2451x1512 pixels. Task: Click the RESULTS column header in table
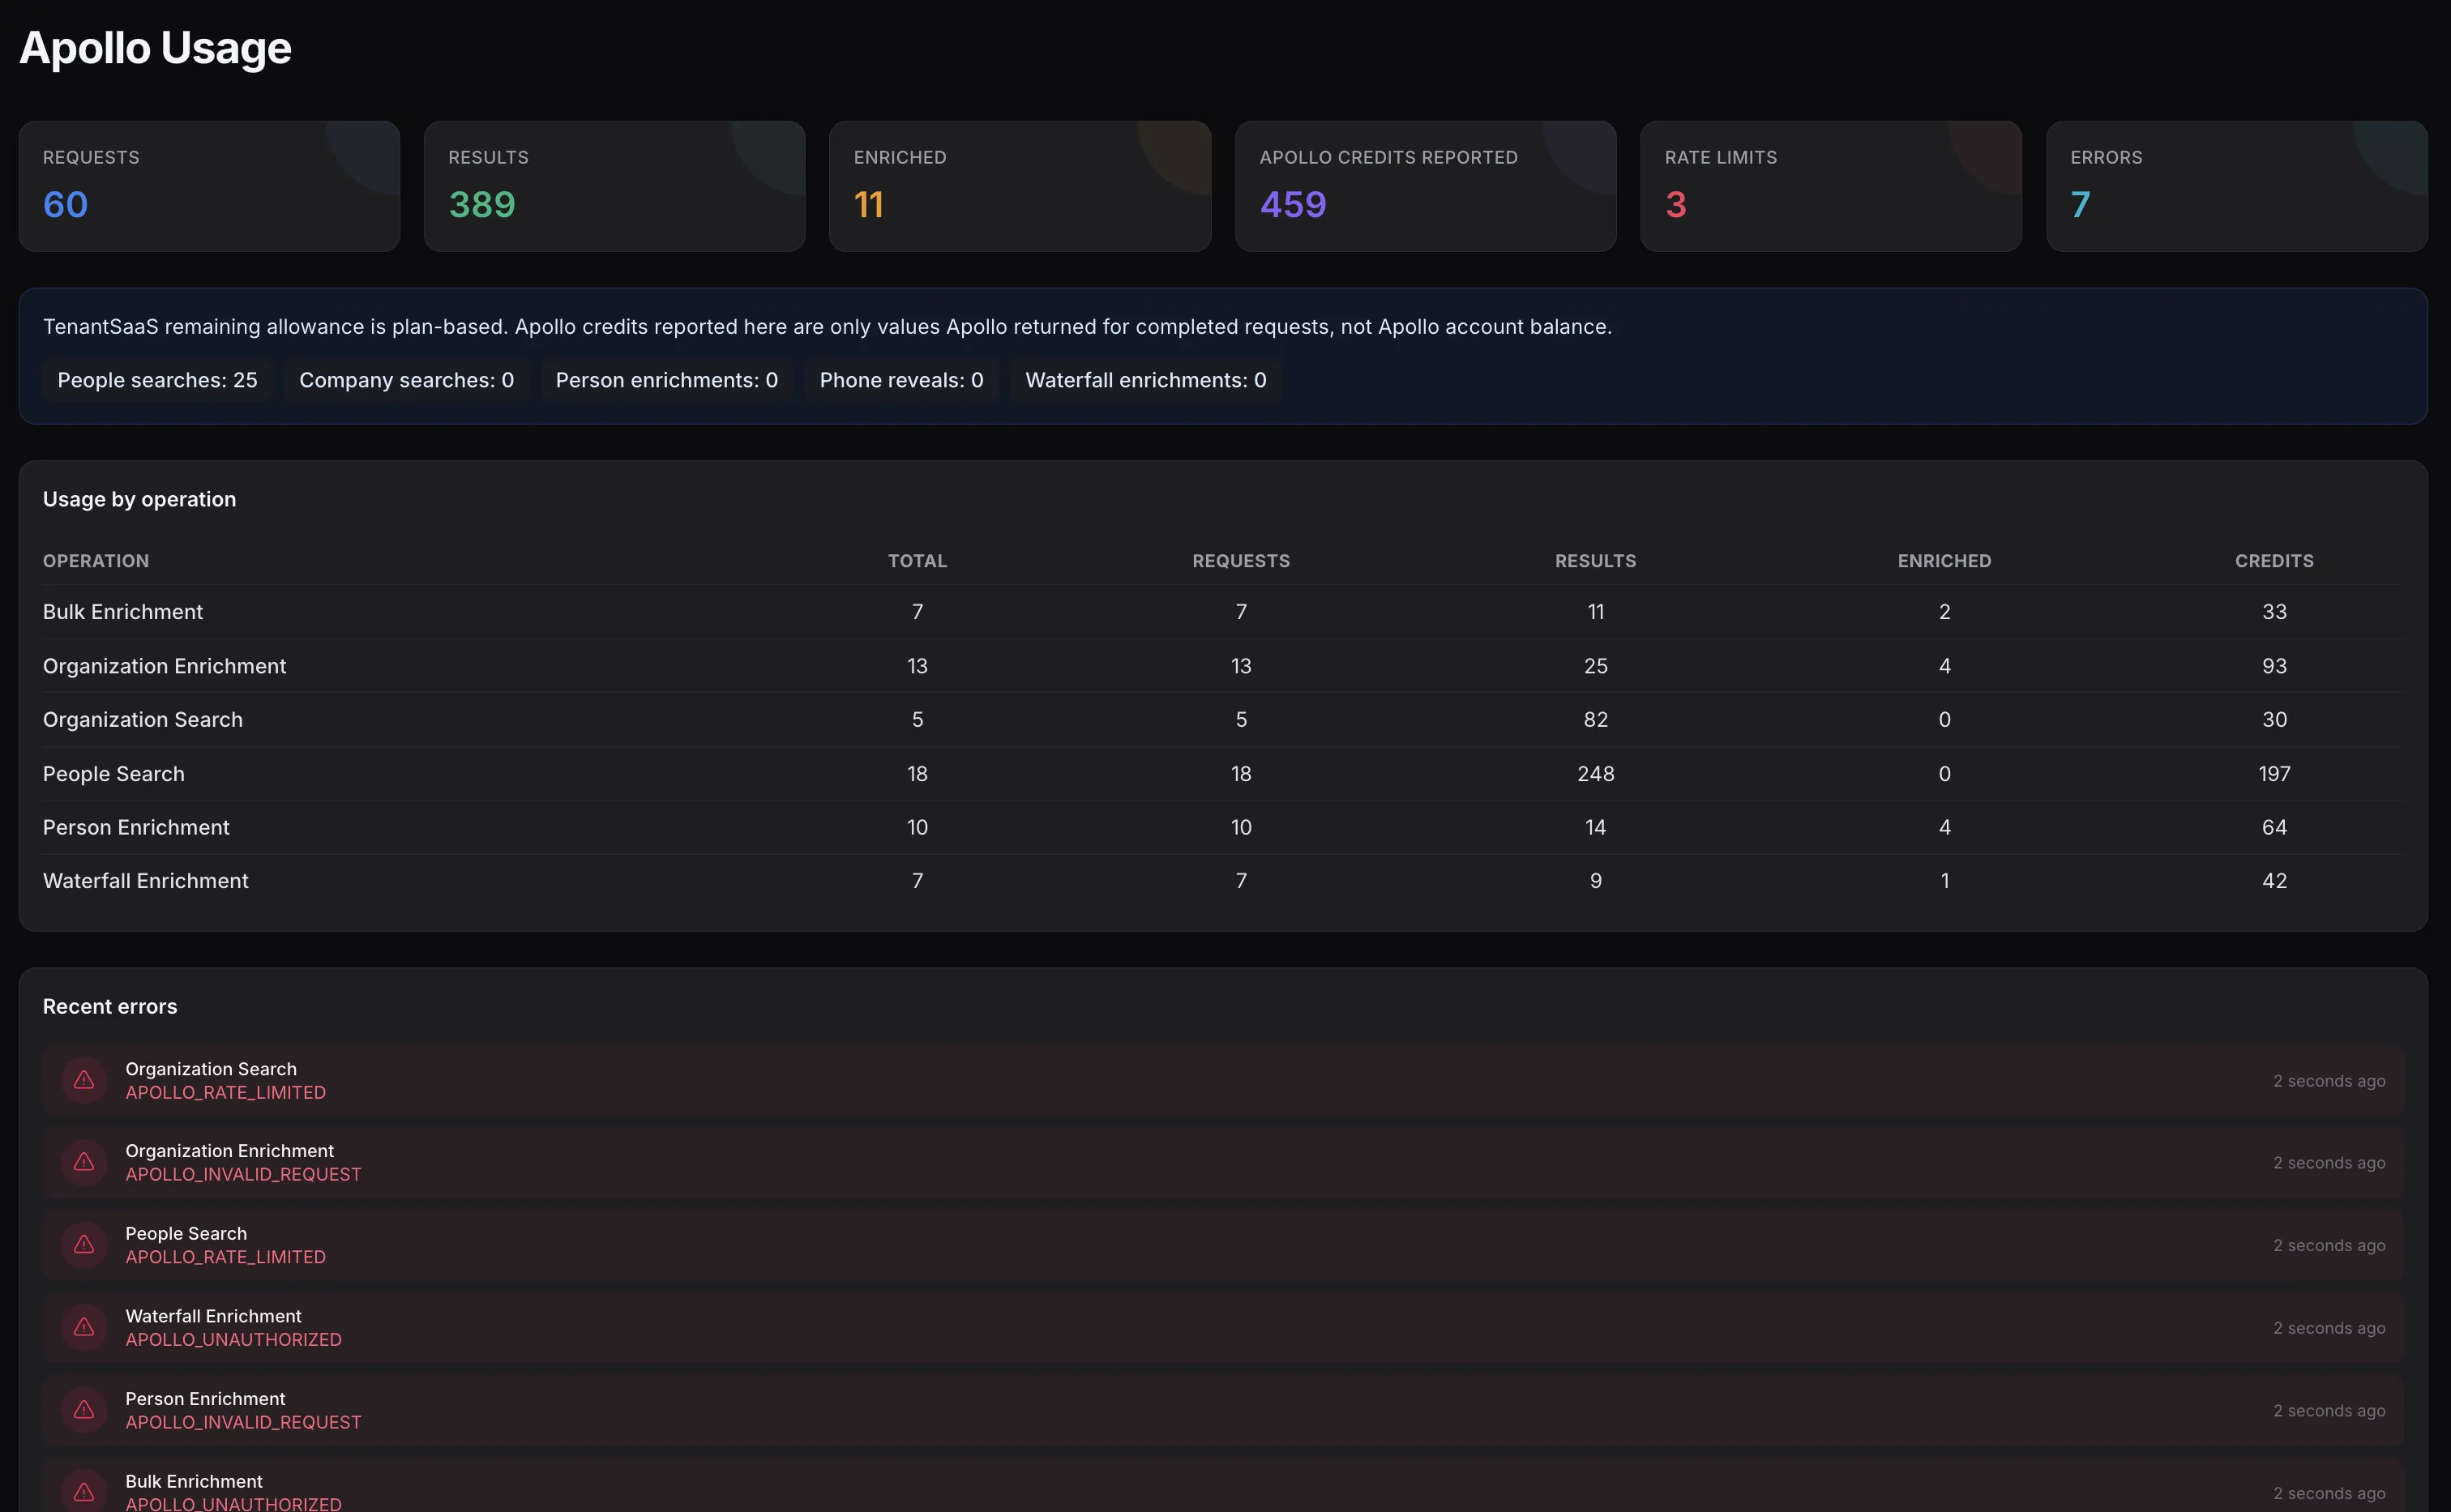click(x=1595, y=561)
